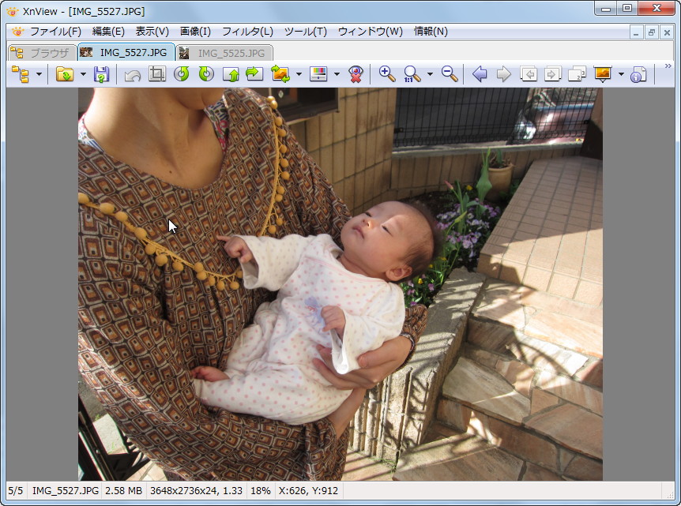Expand toolbar overflow chevron
This screenshot has height=506, width=681.
668,66
